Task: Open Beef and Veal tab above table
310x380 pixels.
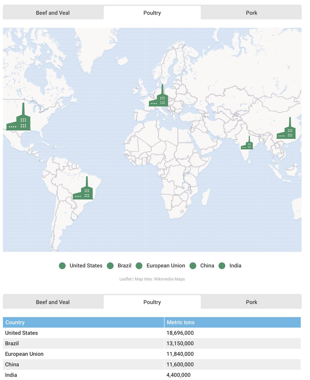Action: [x=53, y=302]
